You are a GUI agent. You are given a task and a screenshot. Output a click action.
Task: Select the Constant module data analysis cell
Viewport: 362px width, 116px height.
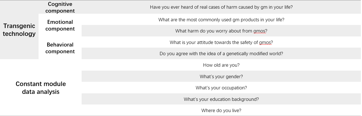coord(41,88)
